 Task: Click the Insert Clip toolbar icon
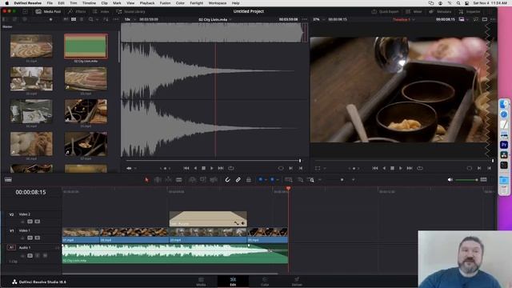(192, 179)
